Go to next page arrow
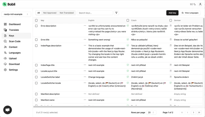Image resolution: width=205 pixels, height=117 pixels. pyautogui.click(x=193, y=112)
